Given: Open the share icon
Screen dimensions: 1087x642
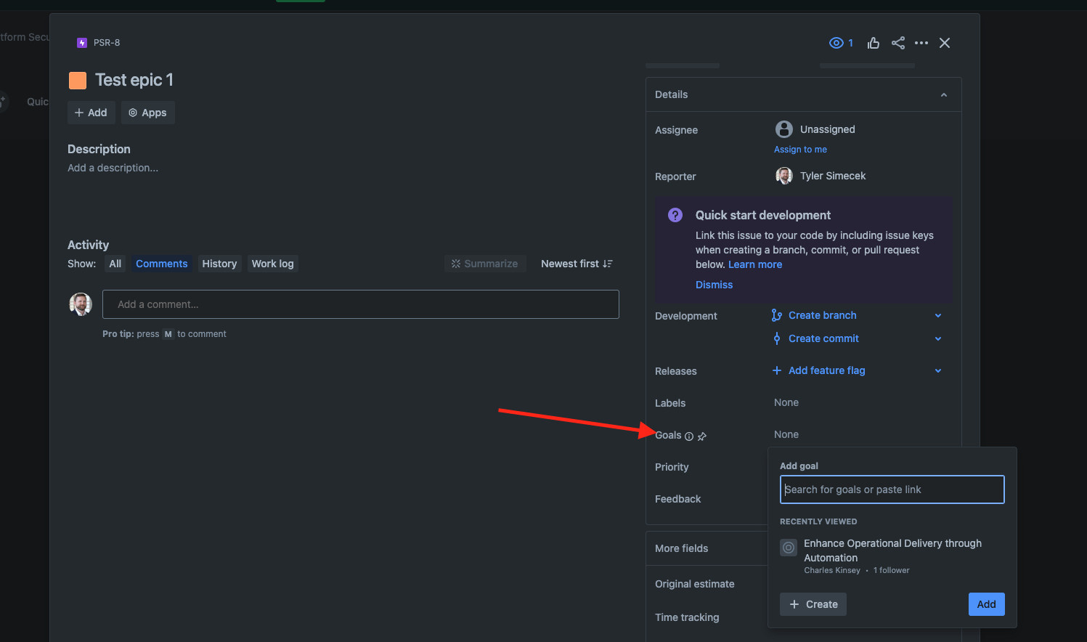Looking at the screenshot, I should click(897, 43).
